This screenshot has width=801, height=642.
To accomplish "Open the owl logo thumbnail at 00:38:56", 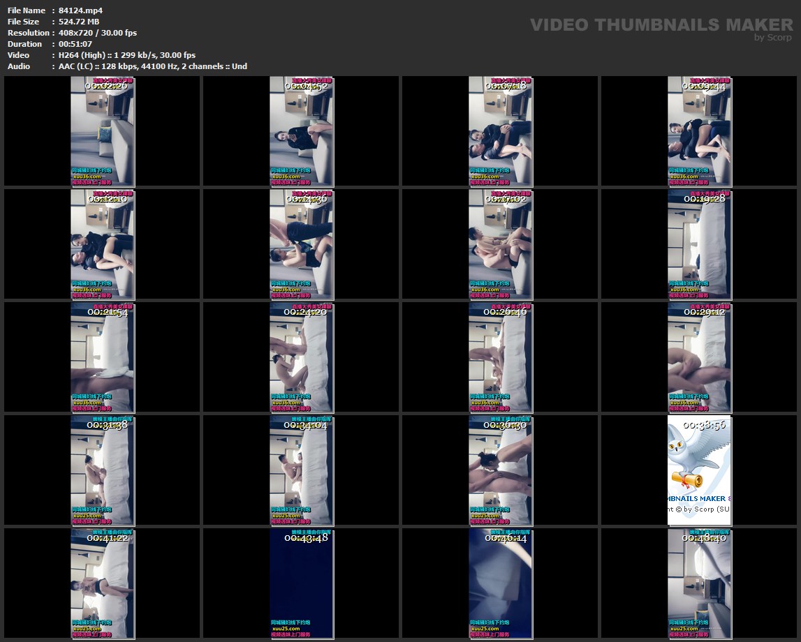I will [x=699, y=470].
